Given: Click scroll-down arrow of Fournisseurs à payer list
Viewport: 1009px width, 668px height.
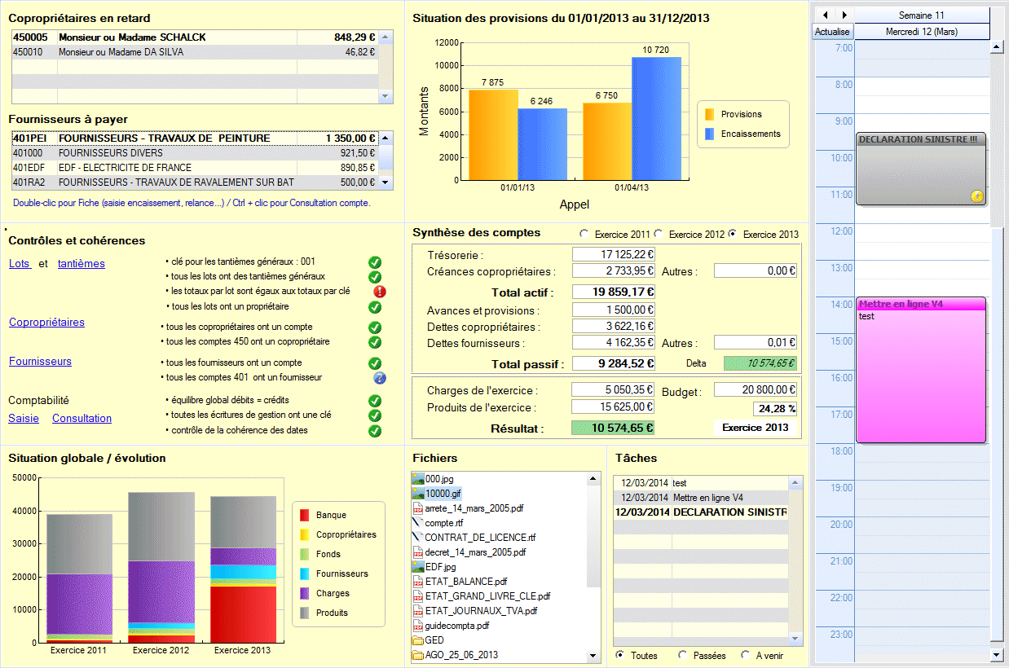Looking at the screenshot, I should [x=386, y=182].
